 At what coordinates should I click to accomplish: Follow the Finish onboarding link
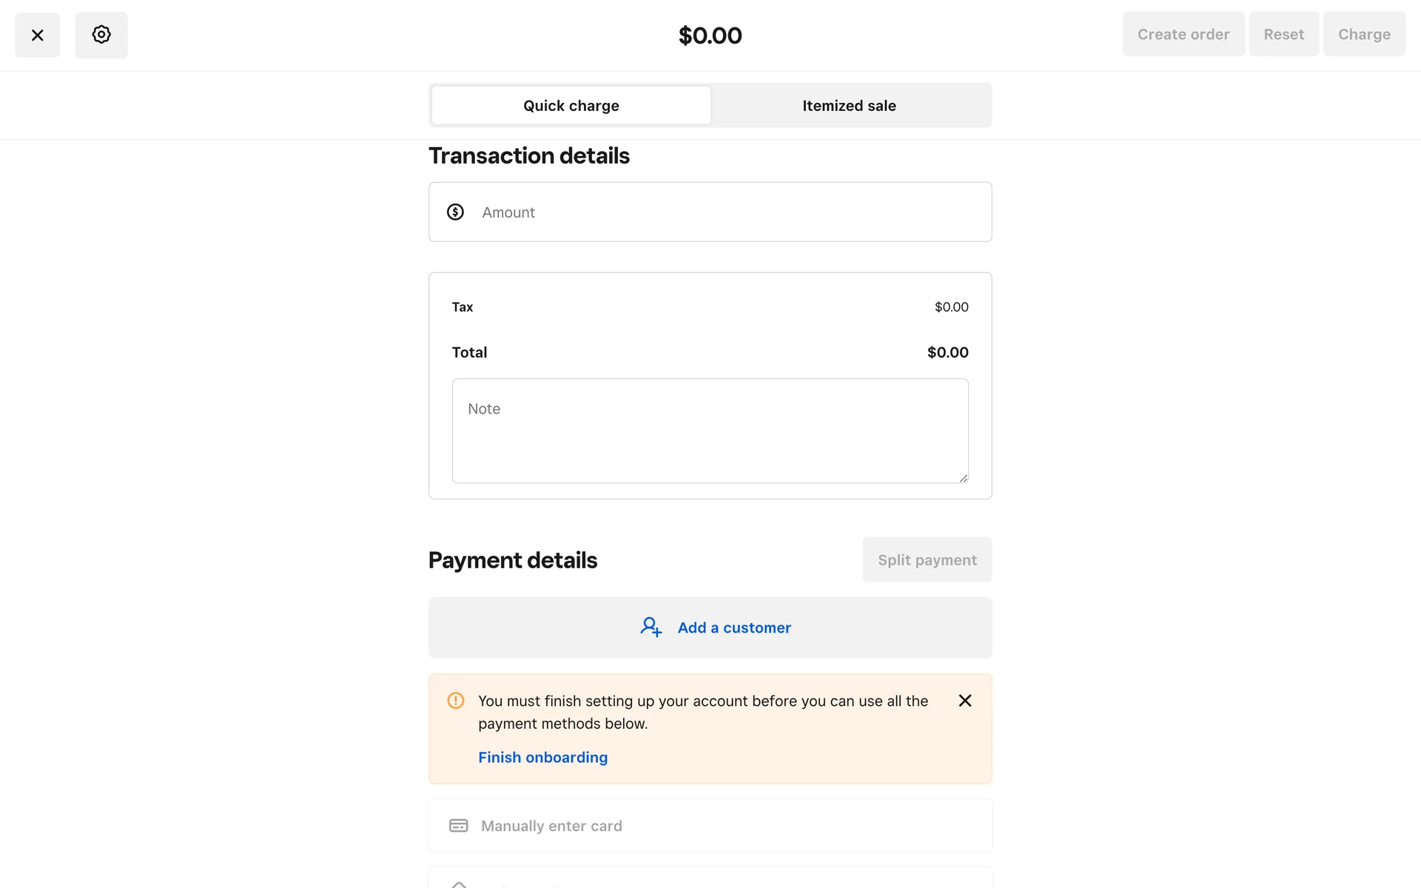[542, 758]
